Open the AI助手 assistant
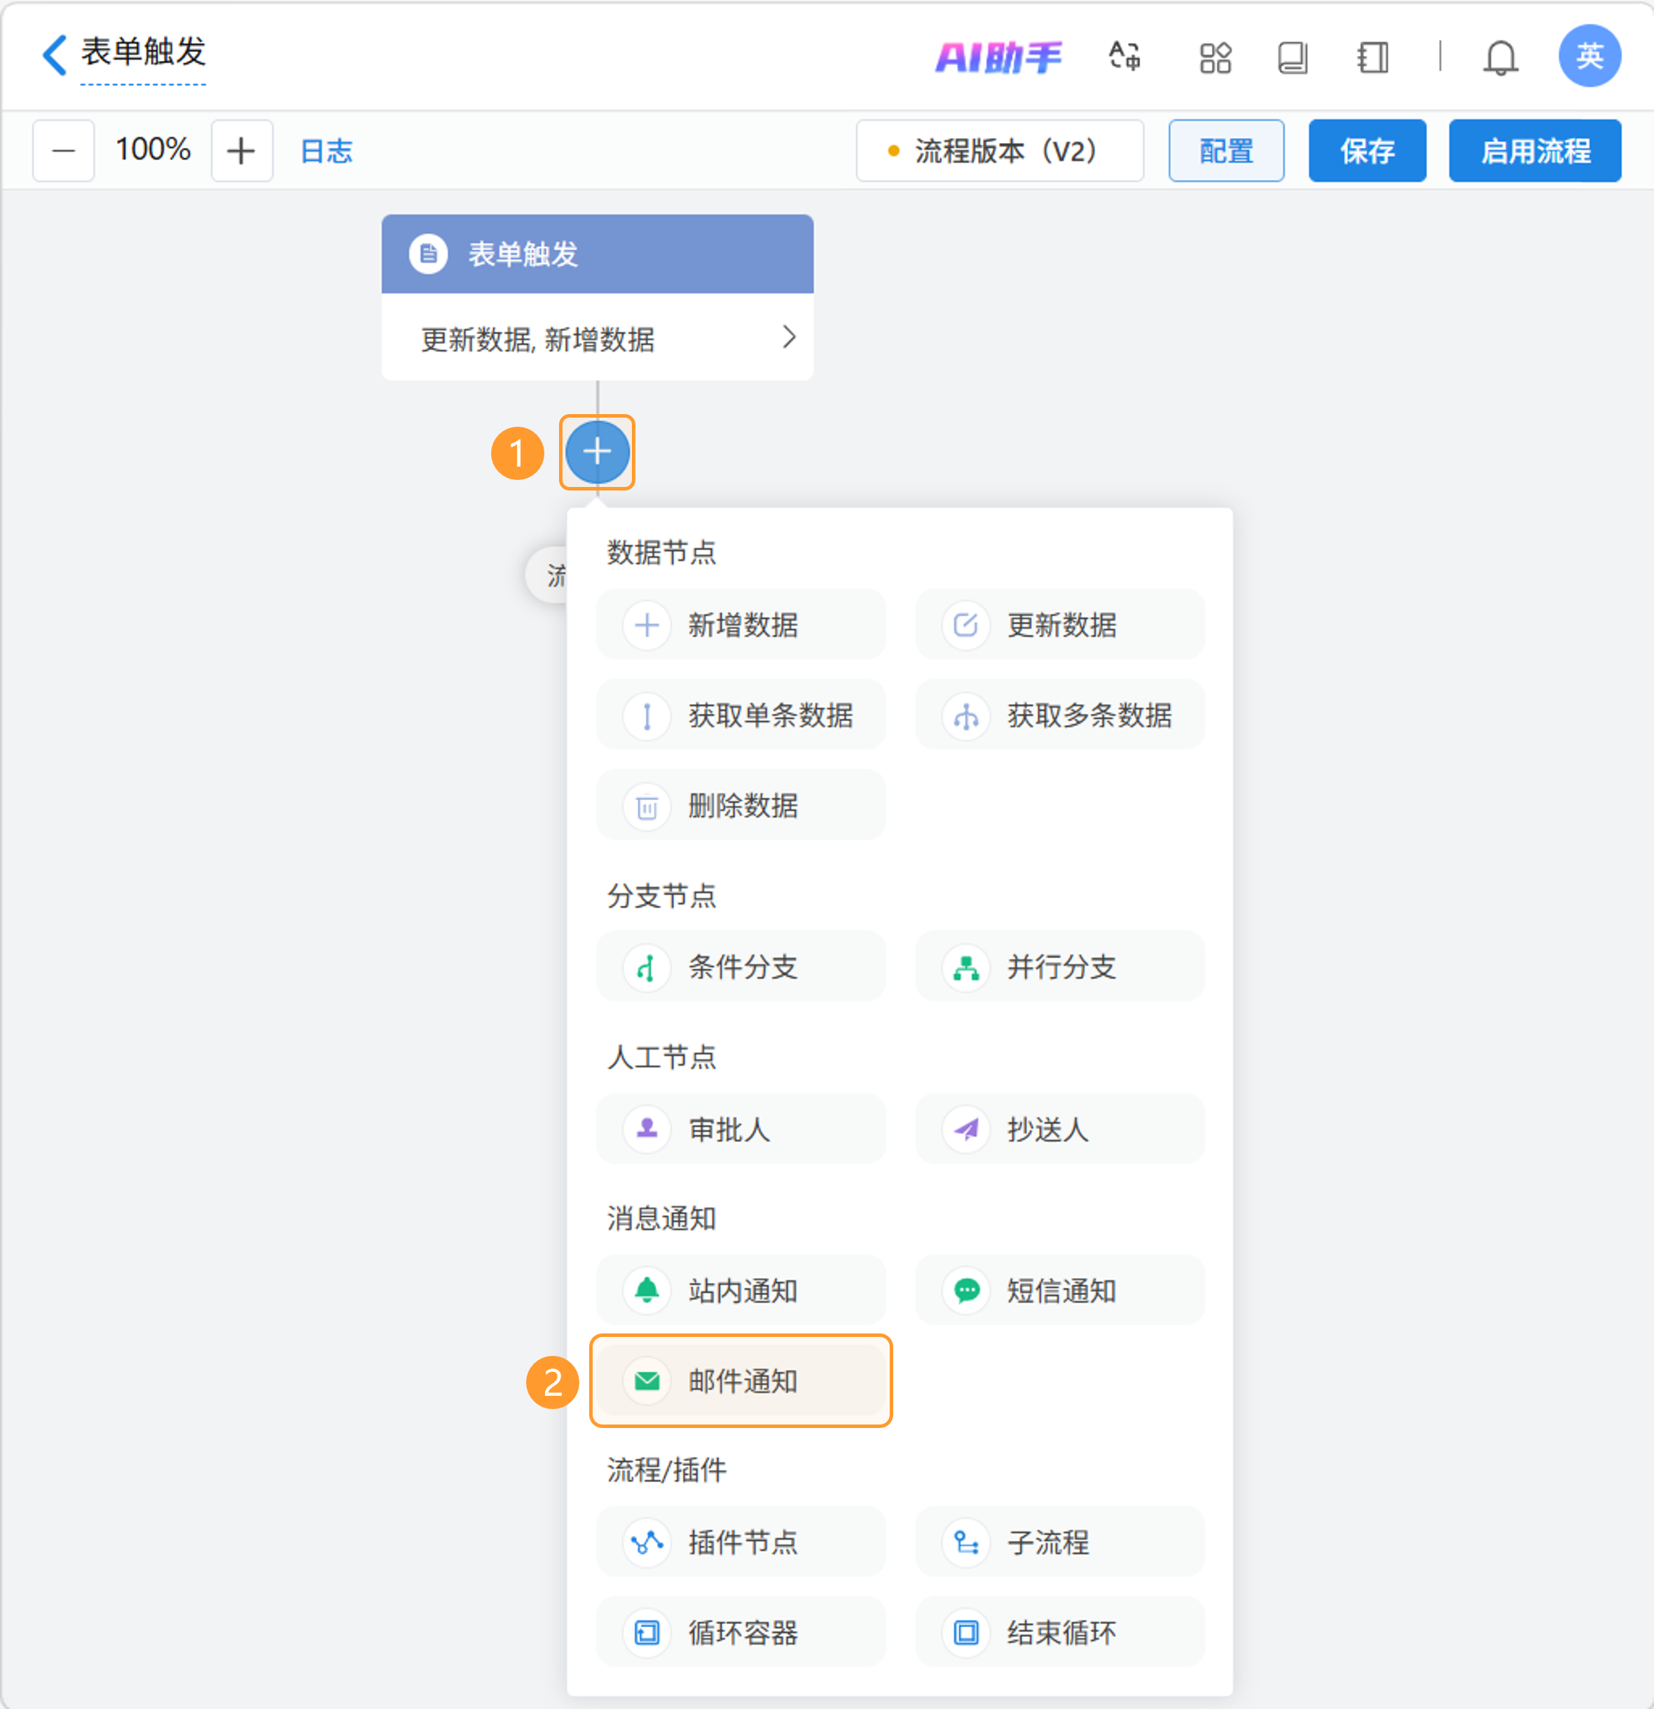Viewport: 1654px width, 1709px height. 998,57
